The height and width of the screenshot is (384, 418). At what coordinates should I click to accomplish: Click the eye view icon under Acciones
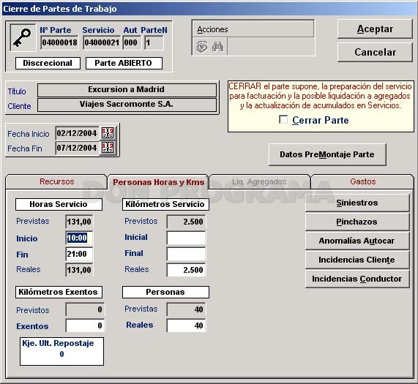[202, 47]
